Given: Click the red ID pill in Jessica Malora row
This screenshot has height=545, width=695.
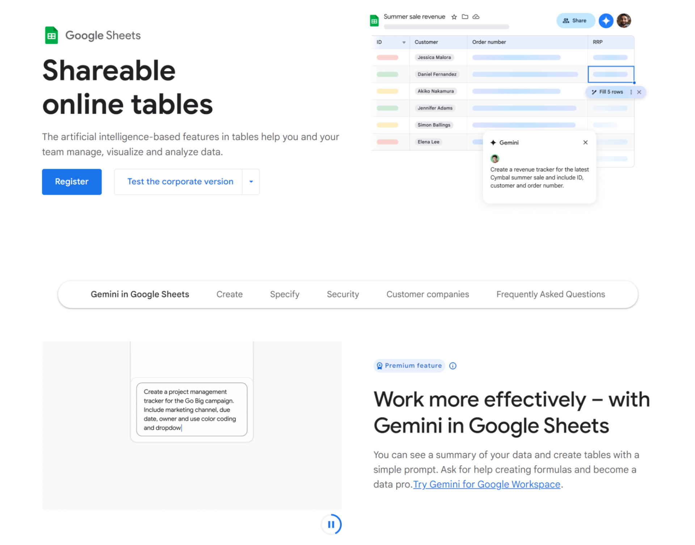Looking at the screenshot, I should (x=387, y=58).
